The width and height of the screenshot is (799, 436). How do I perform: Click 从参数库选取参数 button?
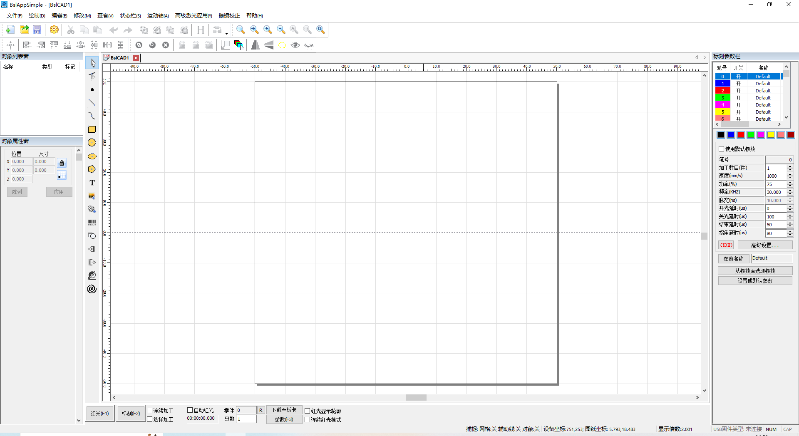(x=755, y=271)
